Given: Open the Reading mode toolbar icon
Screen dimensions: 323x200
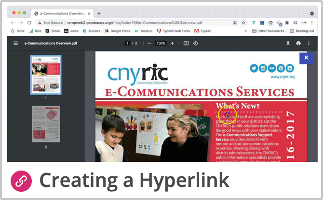Looking at the screenshot, I should coord(295,23).
